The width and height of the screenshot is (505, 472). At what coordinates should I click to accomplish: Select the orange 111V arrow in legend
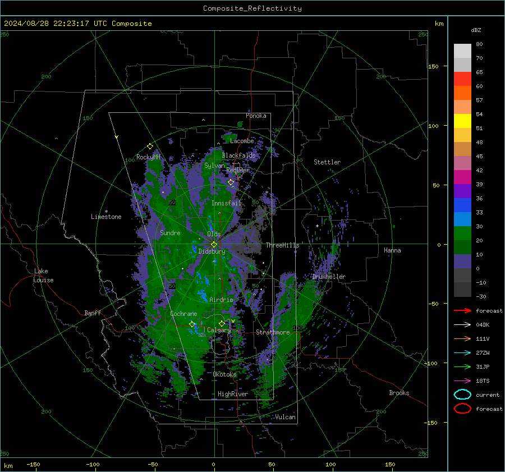tap(462, 338)
